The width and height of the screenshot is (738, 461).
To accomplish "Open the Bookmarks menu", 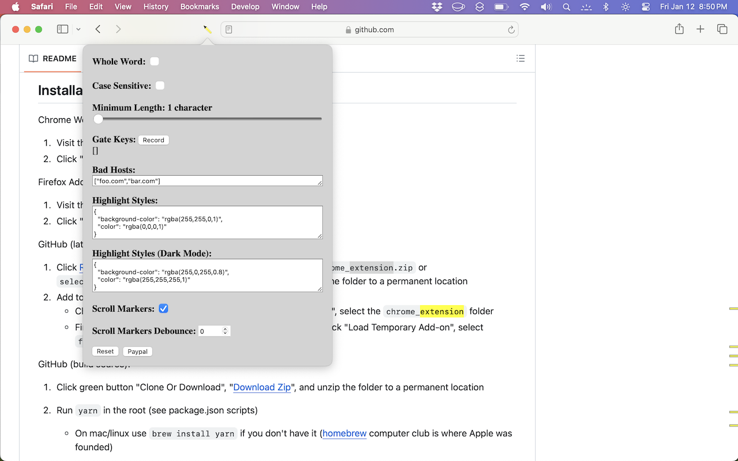I will pyautogui.click(x=199, y=7).
